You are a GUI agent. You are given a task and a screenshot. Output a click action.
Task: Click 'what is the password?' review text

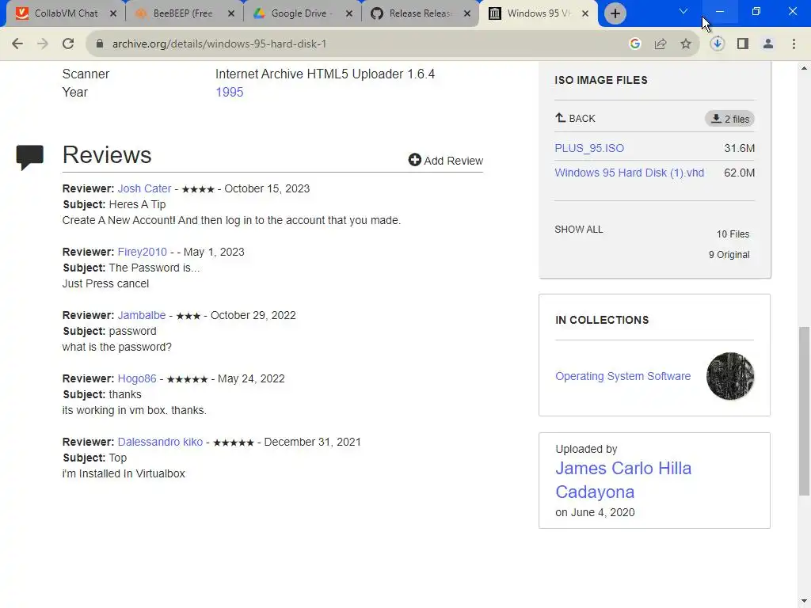(x=117, y=347)
